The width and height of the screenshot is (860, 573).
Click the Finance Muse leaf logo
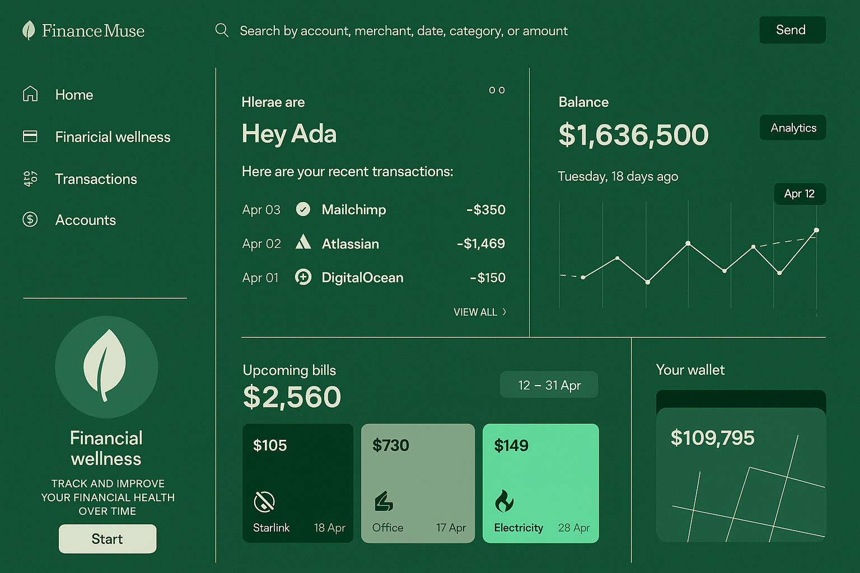click(x=29, y=30)
